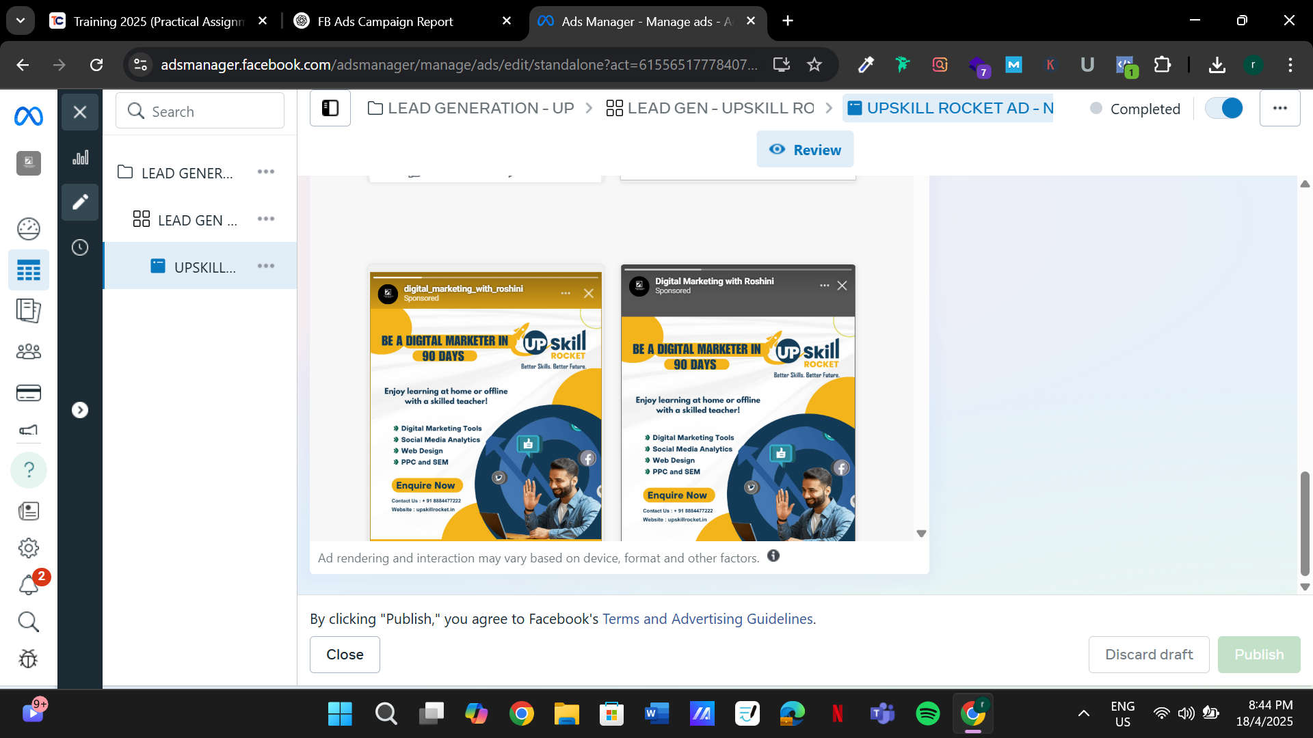Open the search magnifier in the left sidebar

point(29,622)
